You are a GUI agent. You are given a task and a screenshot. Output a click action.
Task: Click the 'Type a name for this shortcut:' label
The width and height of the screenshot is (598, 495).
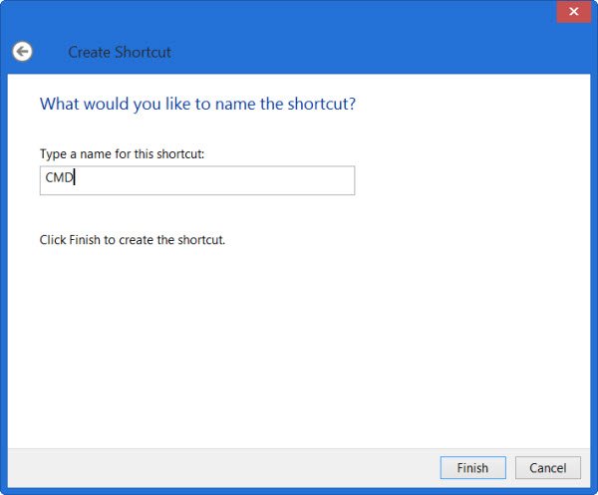point(122,154)
